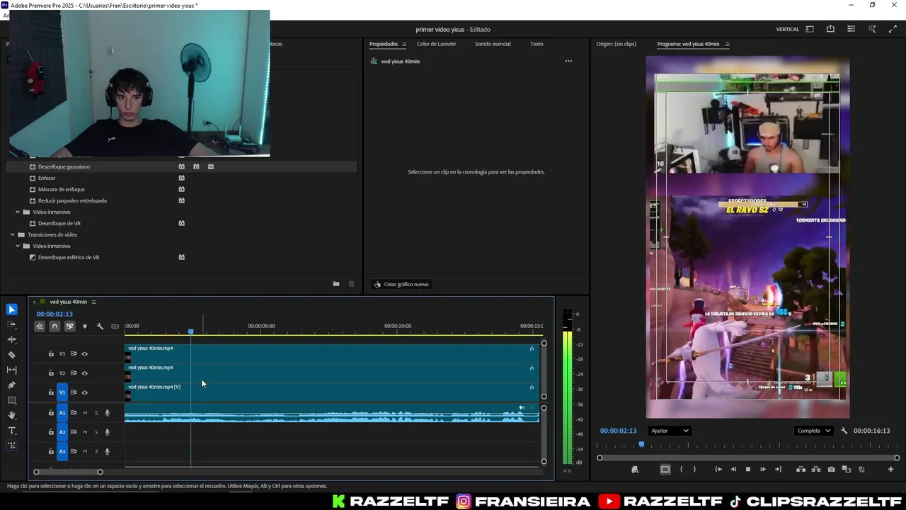Switch to the Sonido esencial tab
This screenshot has width=906, height=510.
click(493, 44)
